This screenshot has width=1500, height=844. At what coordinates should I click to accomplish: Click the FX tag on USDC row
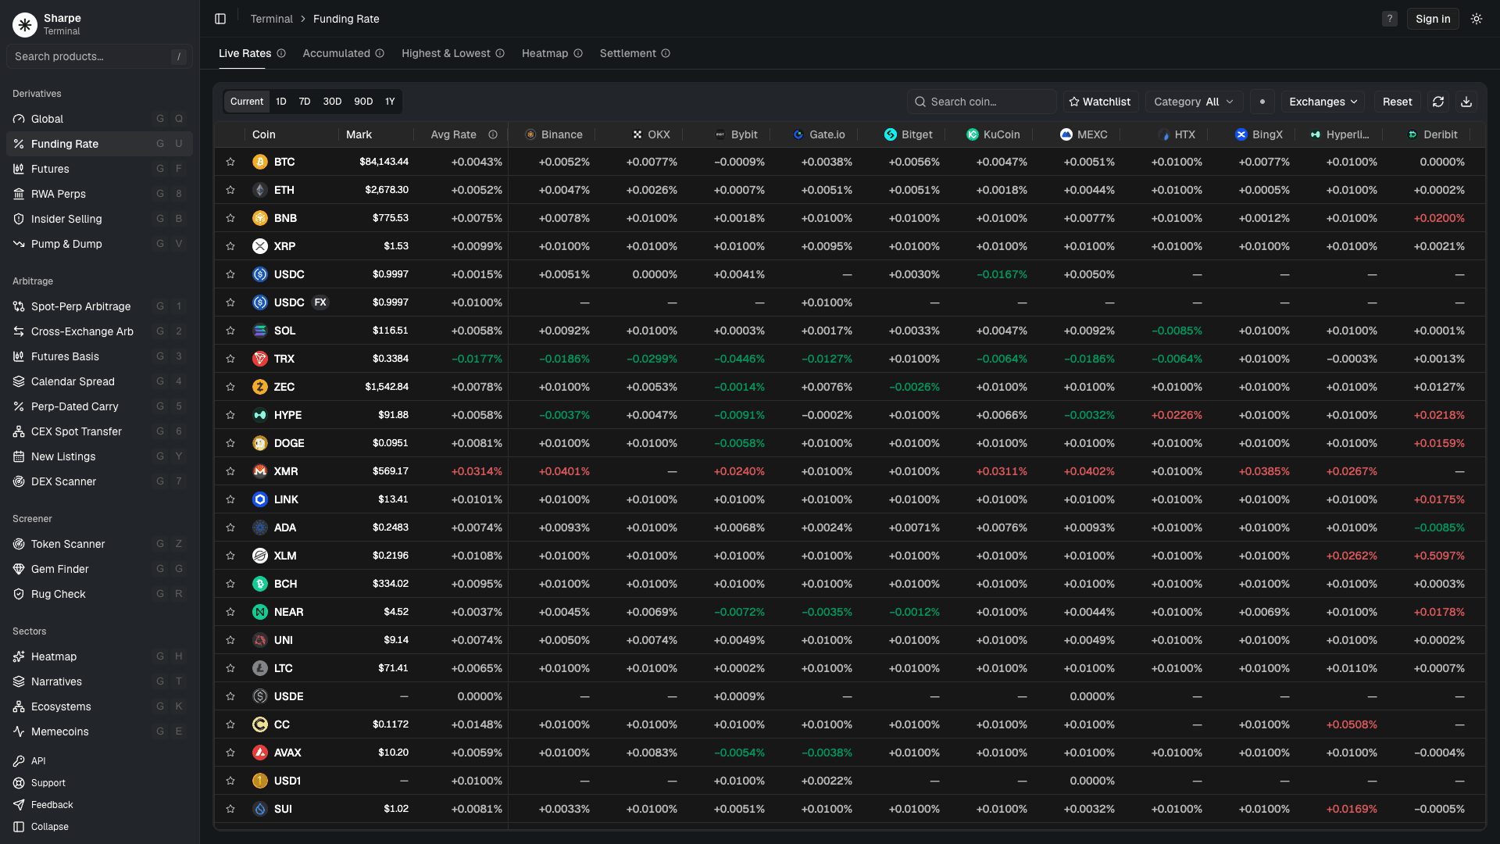click(320, 302)
